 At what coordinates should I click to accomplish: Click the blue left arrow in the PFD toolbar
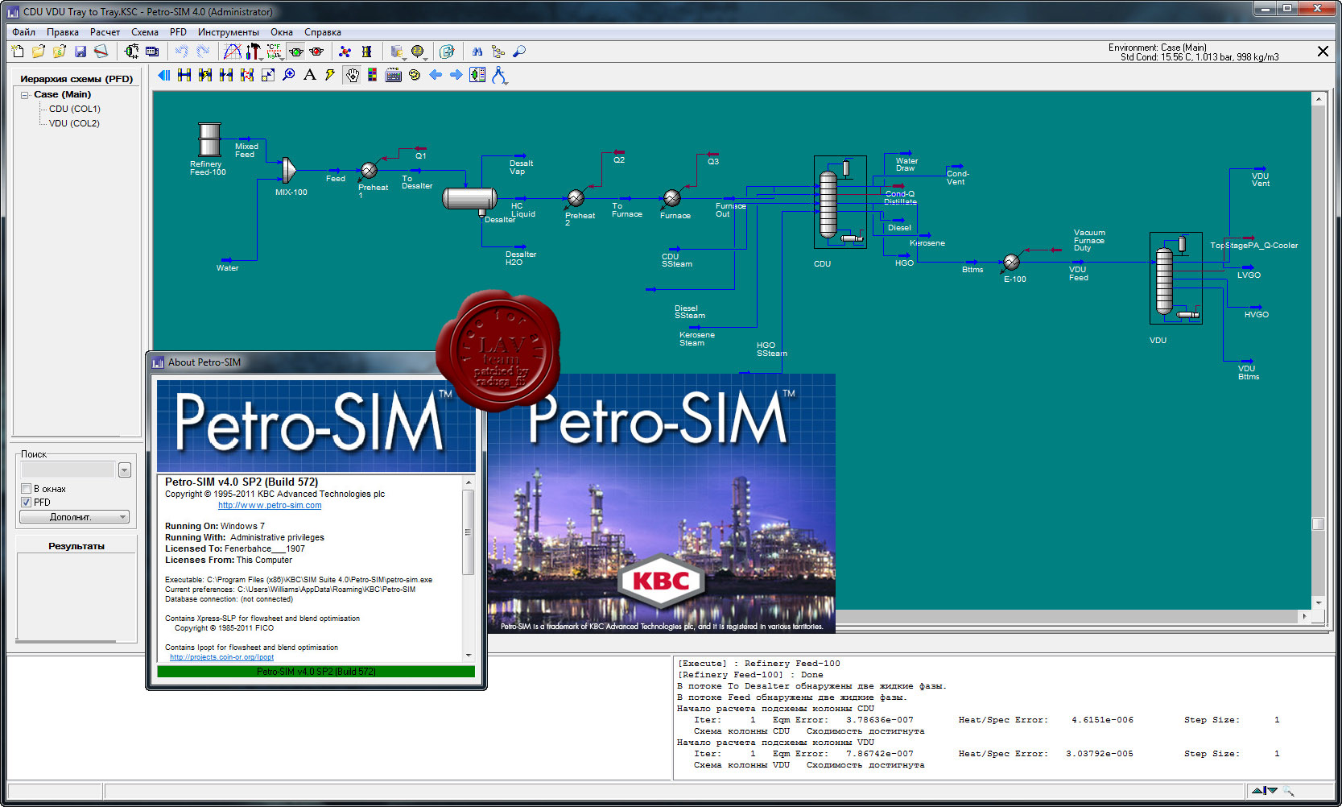tap(436, 75)
